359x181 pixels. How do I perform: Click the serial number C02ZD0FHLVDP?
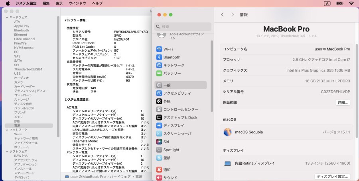[335, 92]
